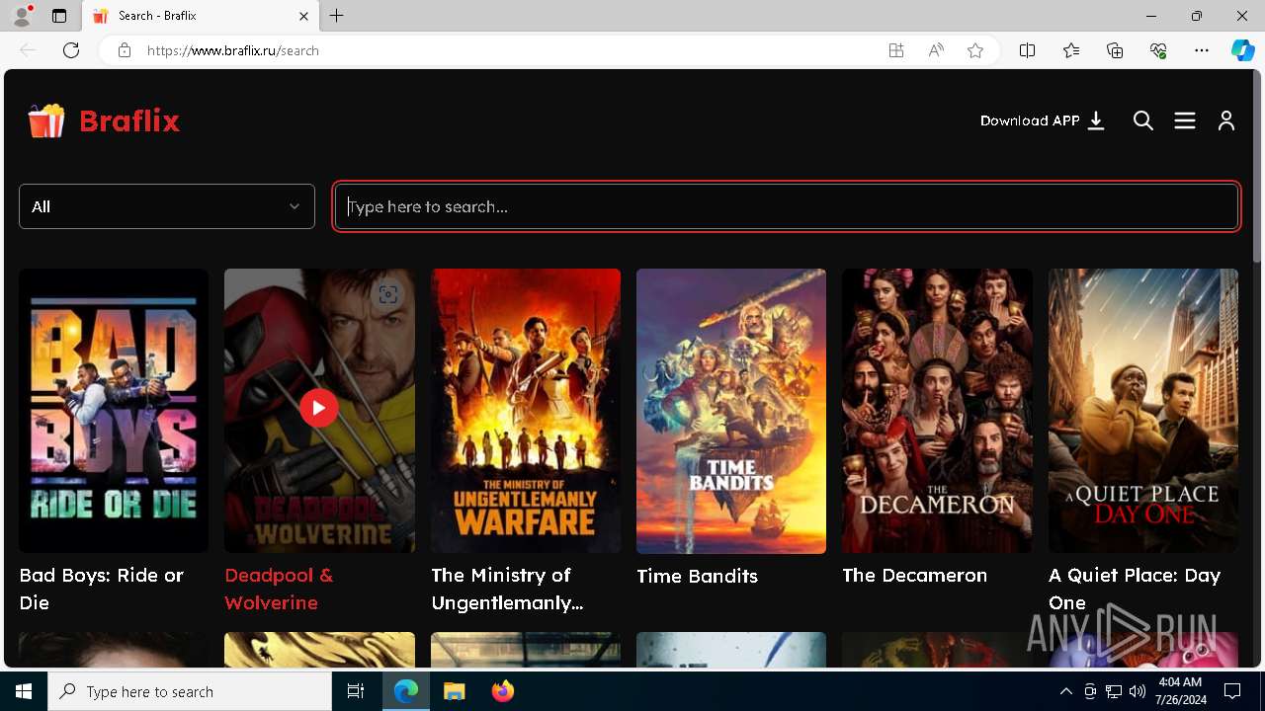Click The Ministry of Ungentlemanly title
Viewport: 1265px width, 711px height.
pyautogui.click(x=507, y=589)
